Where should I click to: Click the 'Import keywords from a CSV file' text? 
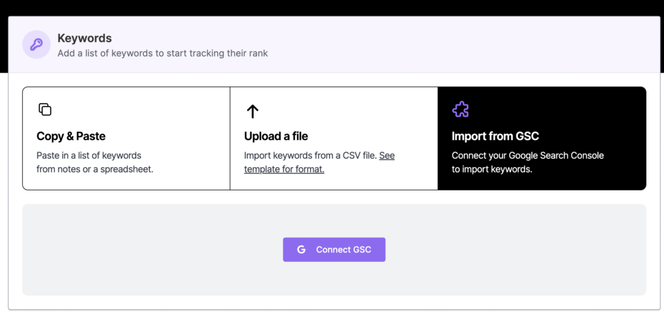click(x=311, y=156)
